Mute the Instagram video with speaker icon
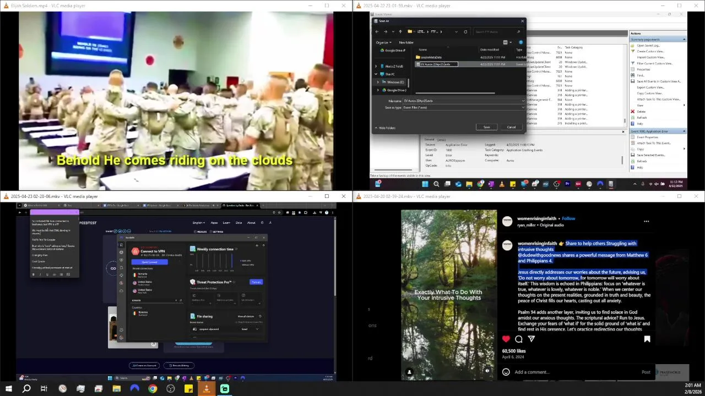Image resolution: width=705 pixels, height=396 pixels. pos(487,371)
